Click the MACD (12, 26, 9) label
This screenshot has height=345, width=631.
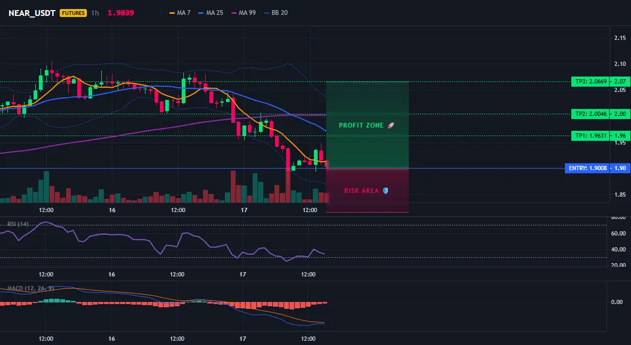pos(30,288)
